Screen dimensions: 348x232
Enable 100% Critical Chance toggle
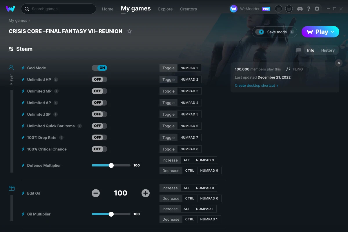(x=99, y=149)
